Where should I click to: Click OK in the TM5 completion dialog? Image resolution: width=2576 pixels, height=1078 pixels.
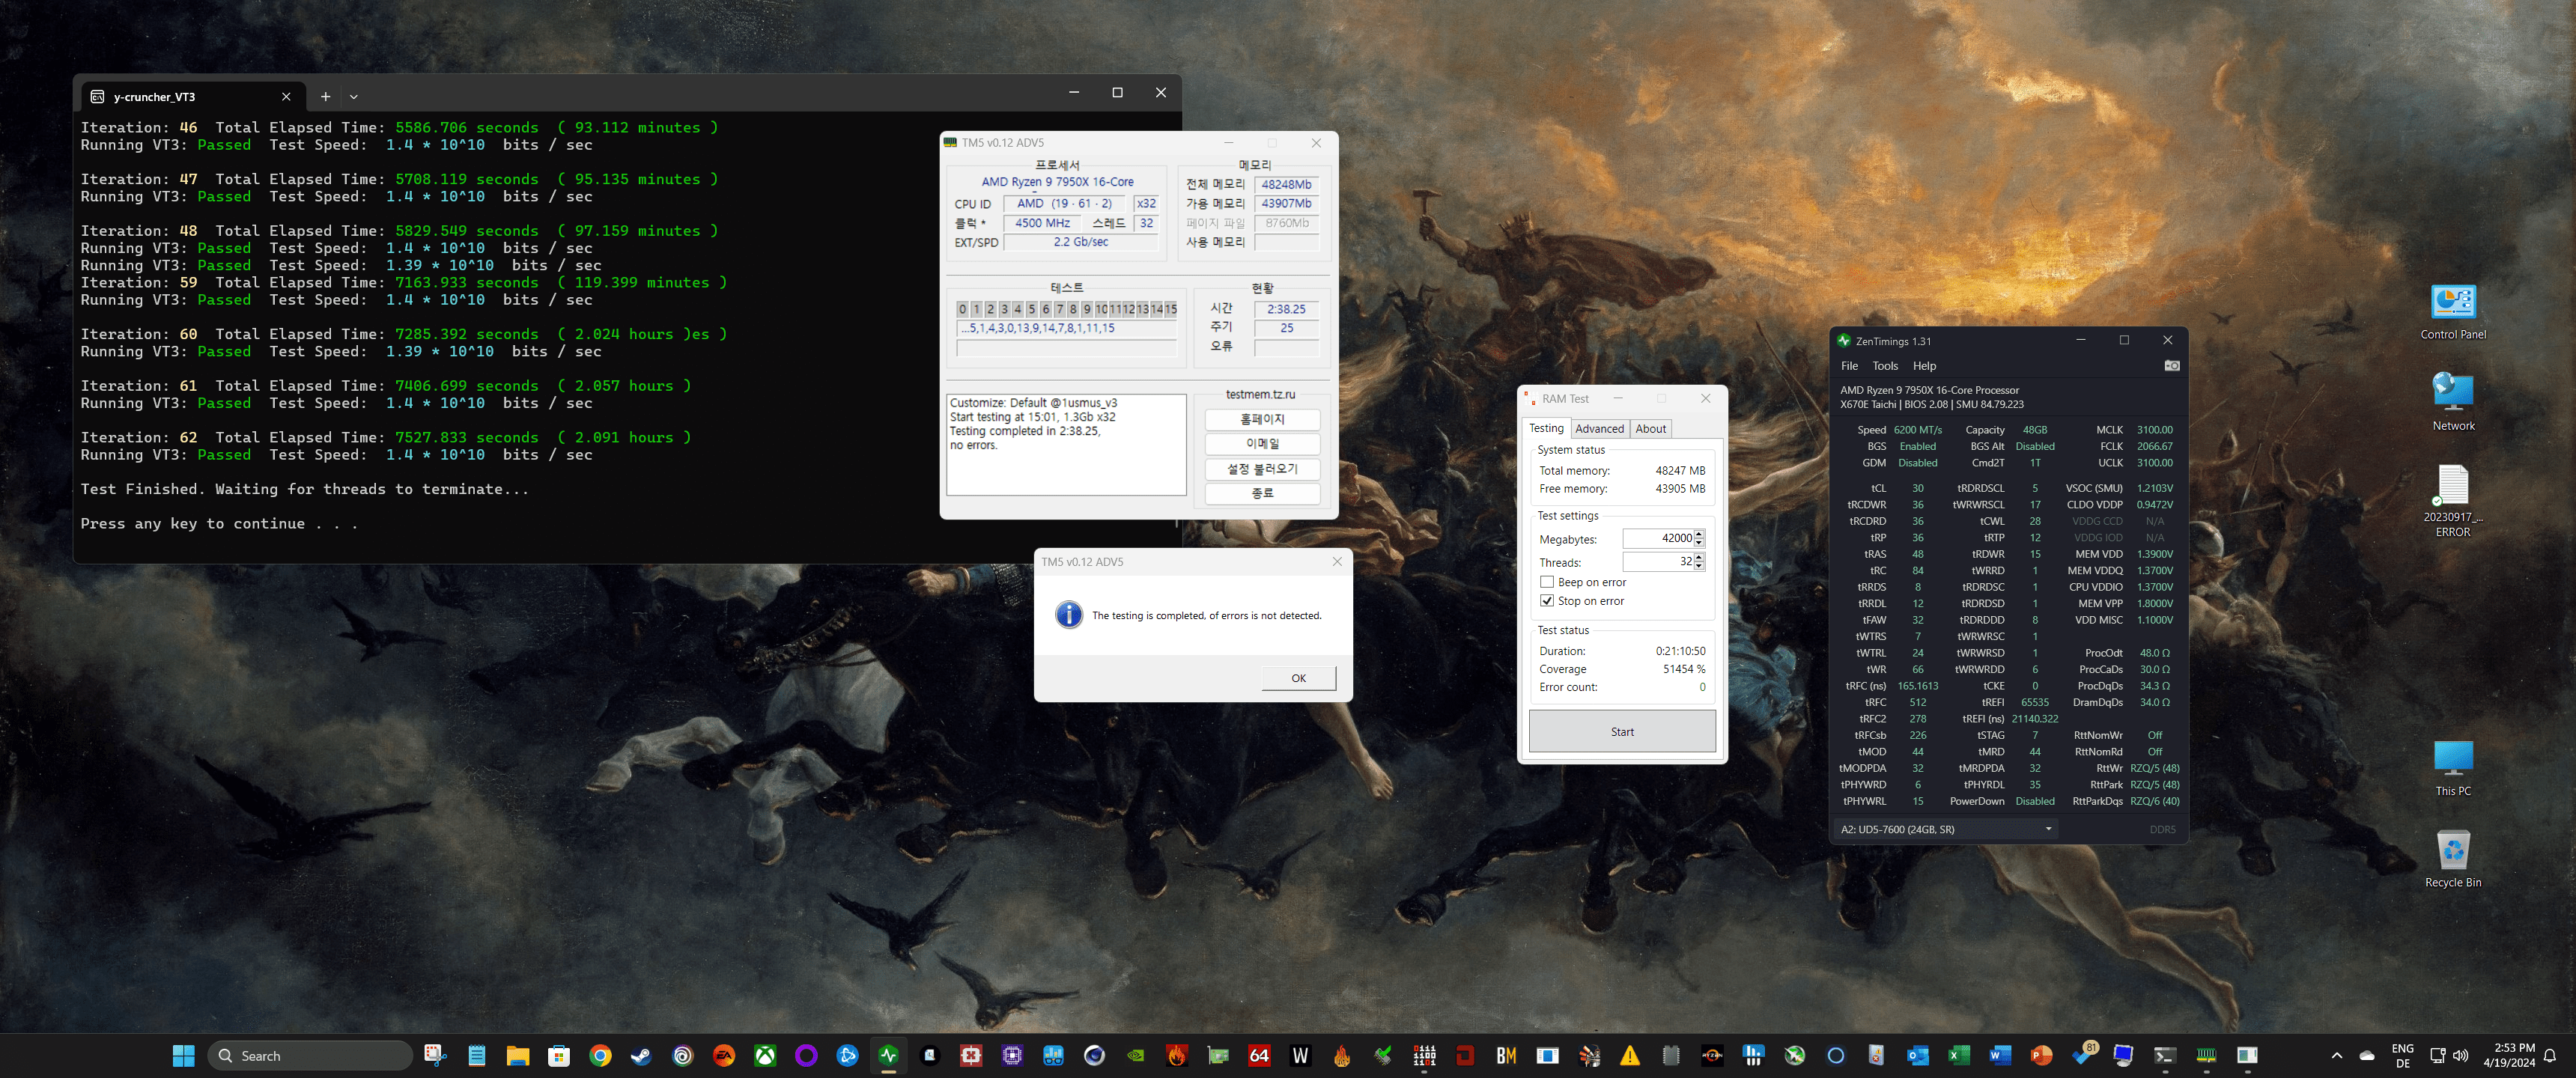click(1298, 678)
